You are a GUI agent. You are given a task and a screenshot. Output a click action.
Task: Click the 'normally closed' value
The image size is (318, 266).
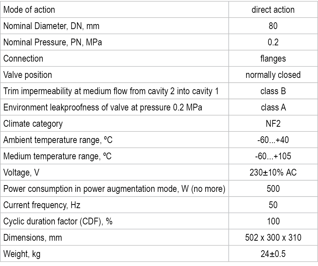click(273, 75)
